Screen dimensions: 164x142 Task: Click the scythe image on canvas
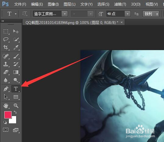click(122, 96)
